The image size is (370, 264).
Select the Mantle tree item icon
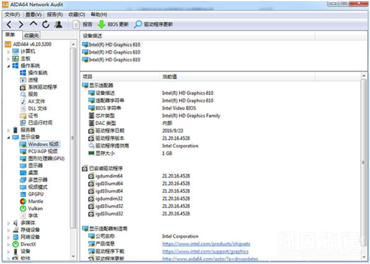23,202
